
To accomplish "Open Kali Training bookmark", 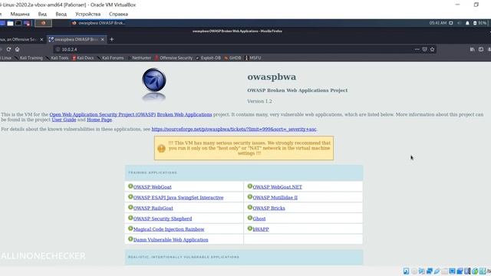I will [29, 58].
